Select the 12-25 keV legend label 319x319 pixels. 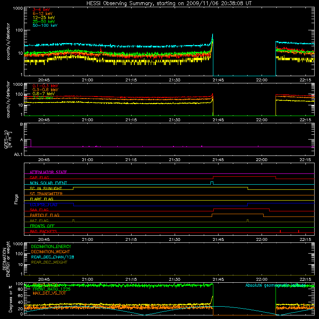pyautogui.click(x=43, y=18)
